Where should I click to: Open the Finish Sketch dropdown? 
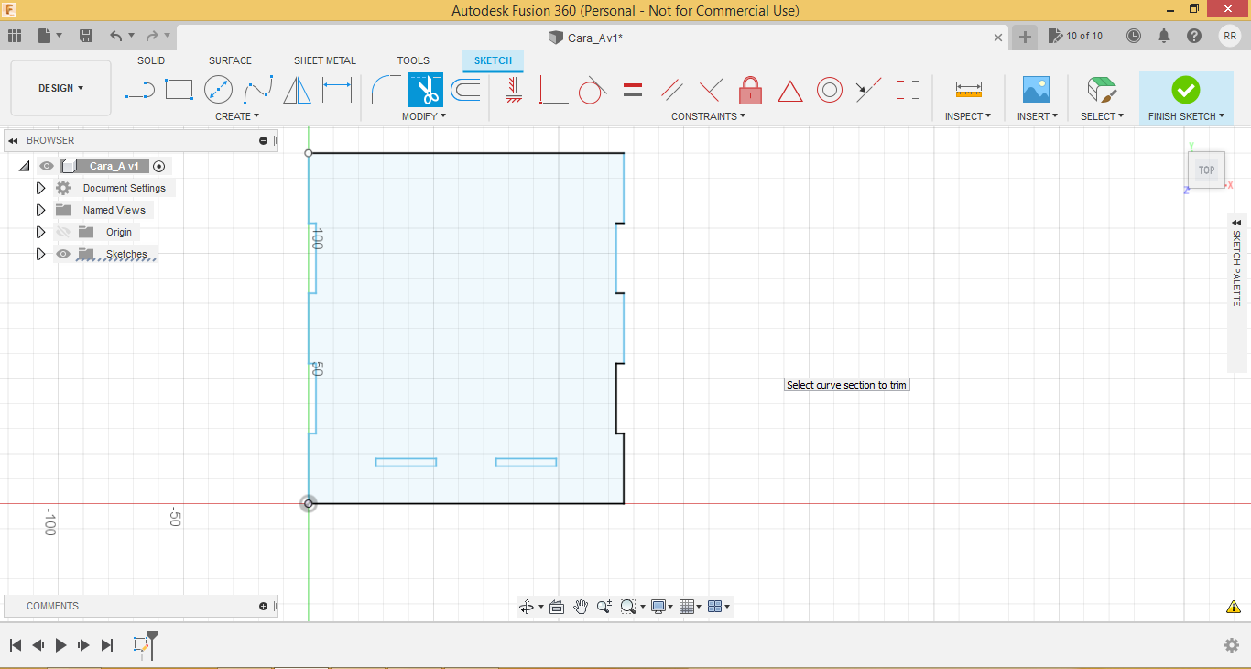(x=1186, y=116)
